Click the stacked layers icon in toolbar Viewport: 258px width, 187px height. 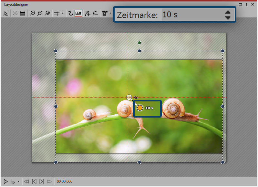[x=23, y=13]
